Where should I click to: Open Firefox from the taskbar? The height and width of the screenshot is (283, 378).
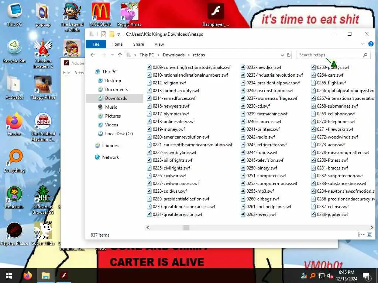tap(27, 276)
